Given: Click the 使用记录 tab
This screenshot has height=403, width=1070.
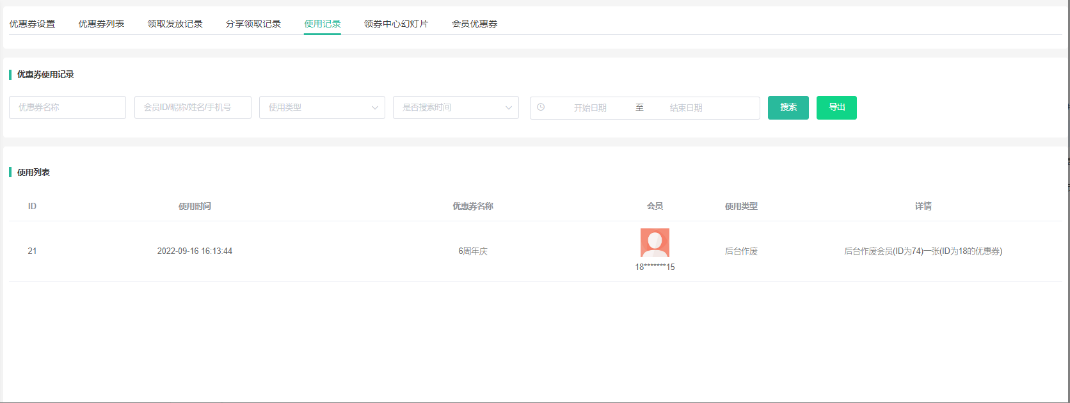Looking at the screenshot, I should coord(323,24).
